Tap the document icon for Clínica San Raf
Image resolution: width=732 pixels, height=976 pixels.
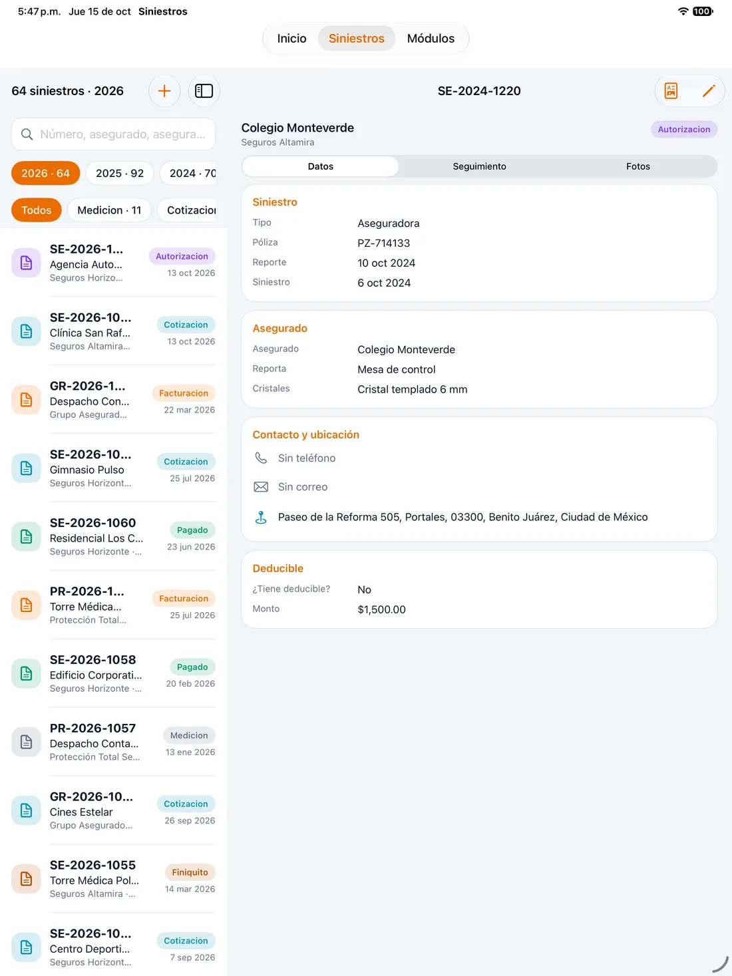(27, 331)
